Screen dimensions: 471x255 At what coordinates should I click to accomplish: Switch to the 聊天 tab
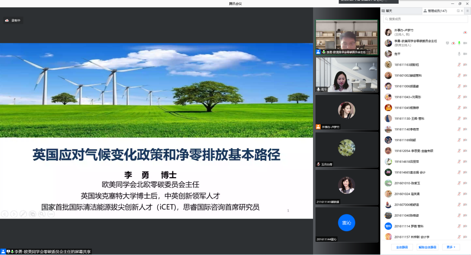388,11
